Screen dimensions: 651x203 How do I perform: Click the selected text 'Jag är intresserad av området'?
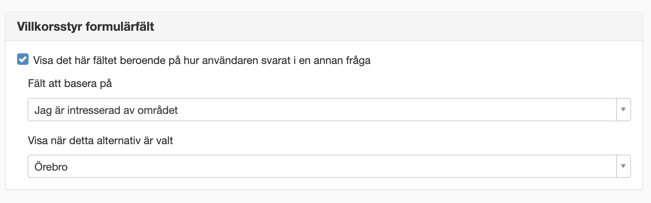click(x=106, y=110)
